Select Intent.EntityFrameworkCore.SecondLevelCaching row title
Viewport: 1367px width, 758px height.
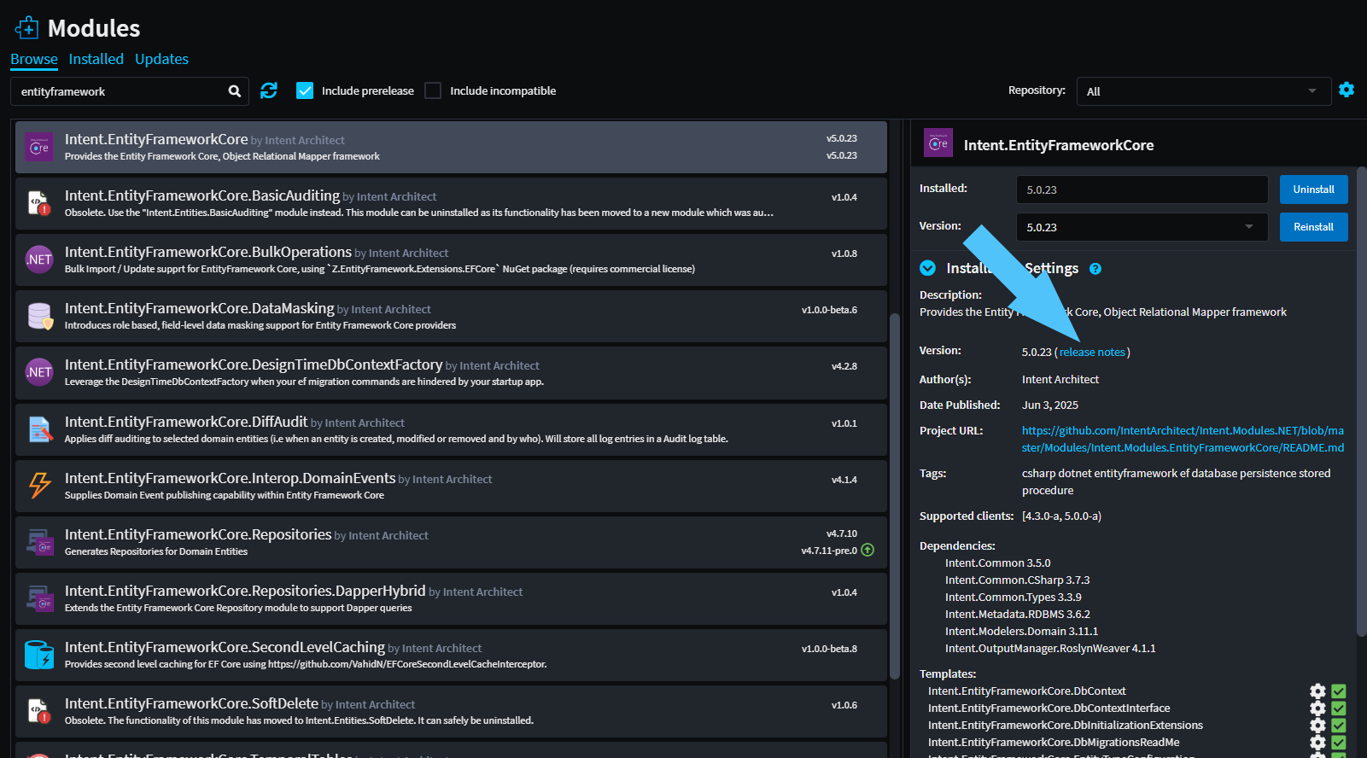point(225,647)
